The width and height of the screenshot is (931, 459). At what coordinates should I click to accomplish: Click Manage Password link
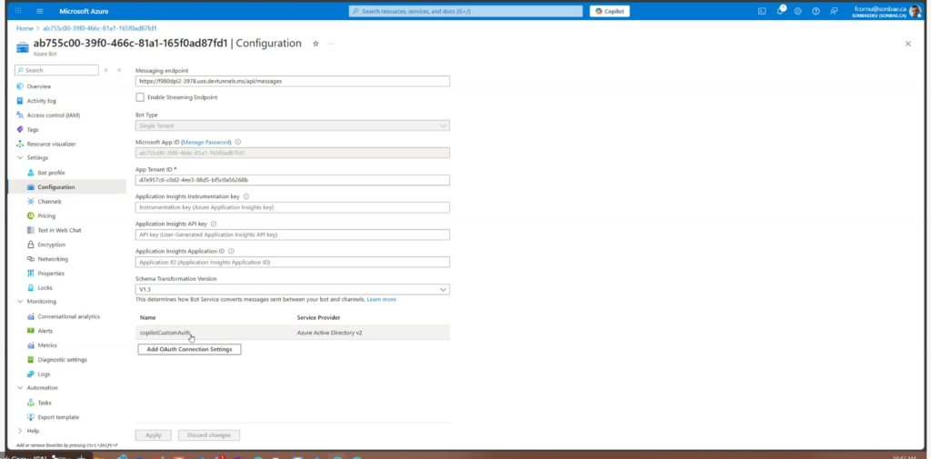pos(206,143)
